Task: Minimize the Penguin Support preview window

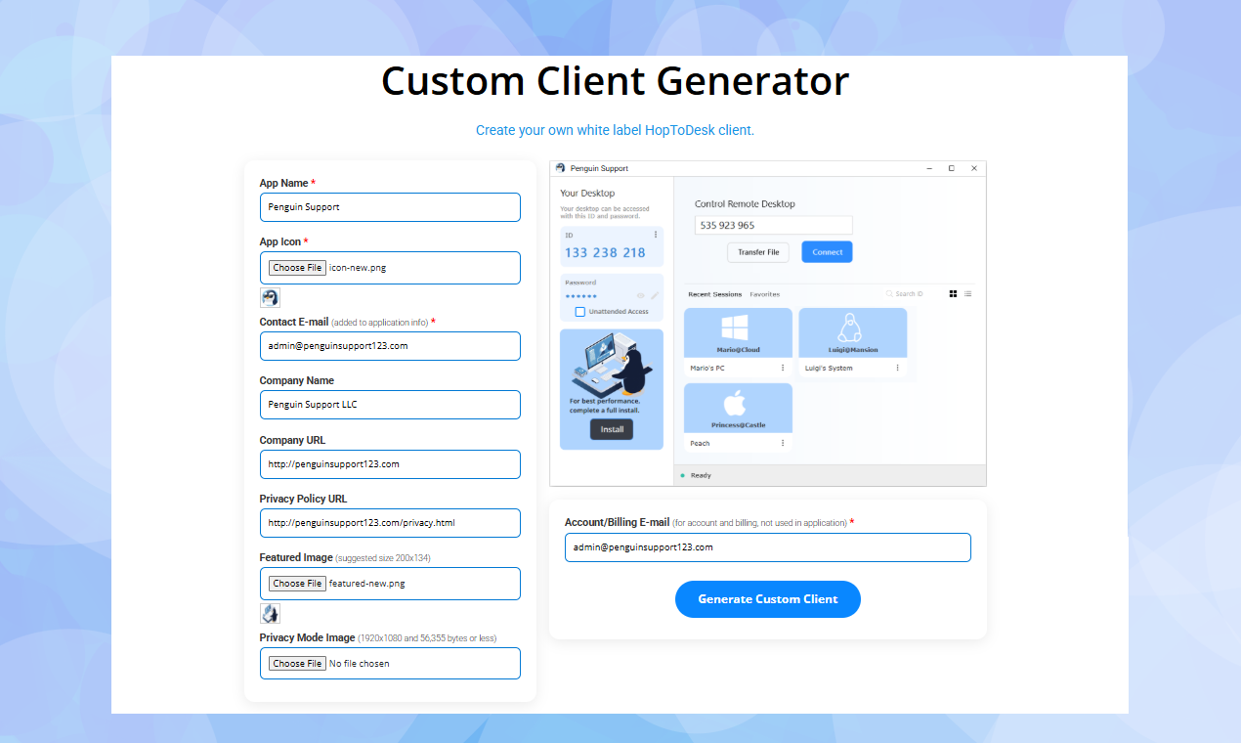Action: click(929, 168)
